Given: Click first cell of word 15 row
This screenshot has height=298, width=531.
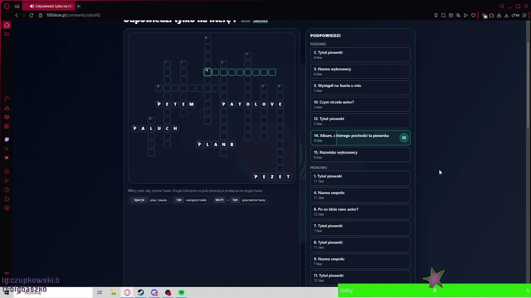Looking at the screenshot, I should click(159, 88).
